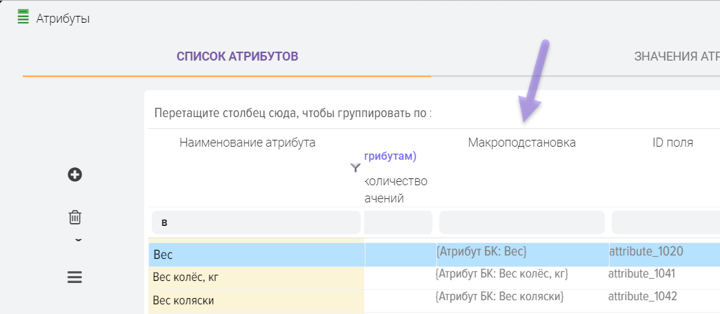Click the ID поля column header
Viewport: 720px width, 314px height.
pyautogui.click(x=672, y=143)
